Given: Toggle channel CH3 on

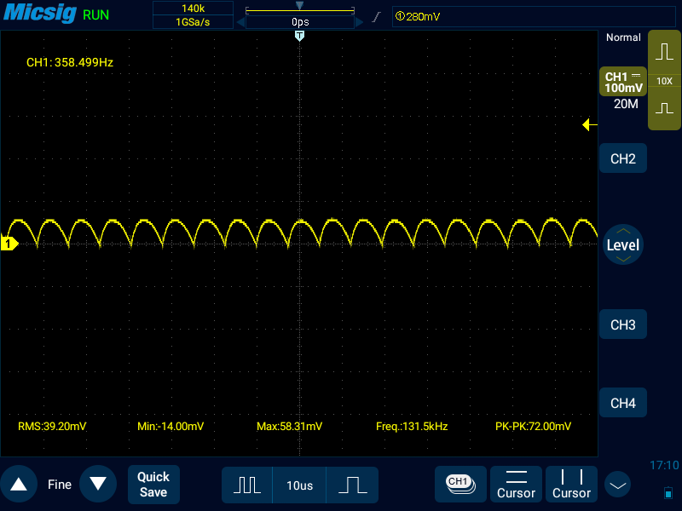Looking at the screenshot, I should coord(623,324).
